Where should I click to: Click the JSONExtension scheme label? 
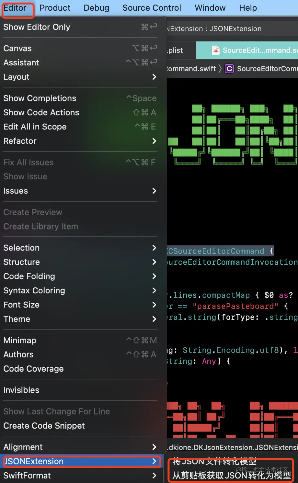235,28
